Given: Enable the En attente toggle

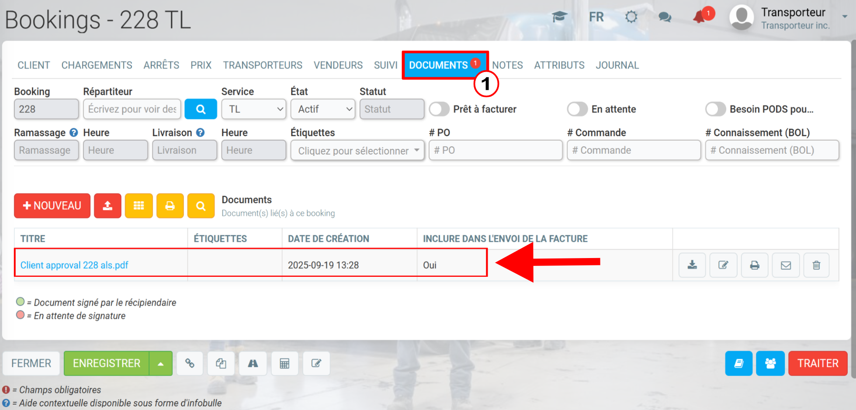Looking at the screenshot, I should tap(578, 109).
